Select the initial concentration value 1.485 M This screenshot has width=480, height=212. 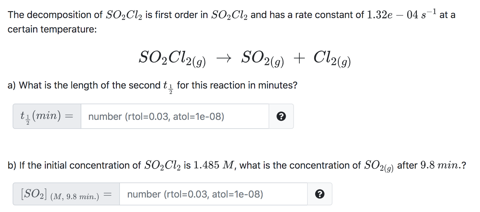214,165
